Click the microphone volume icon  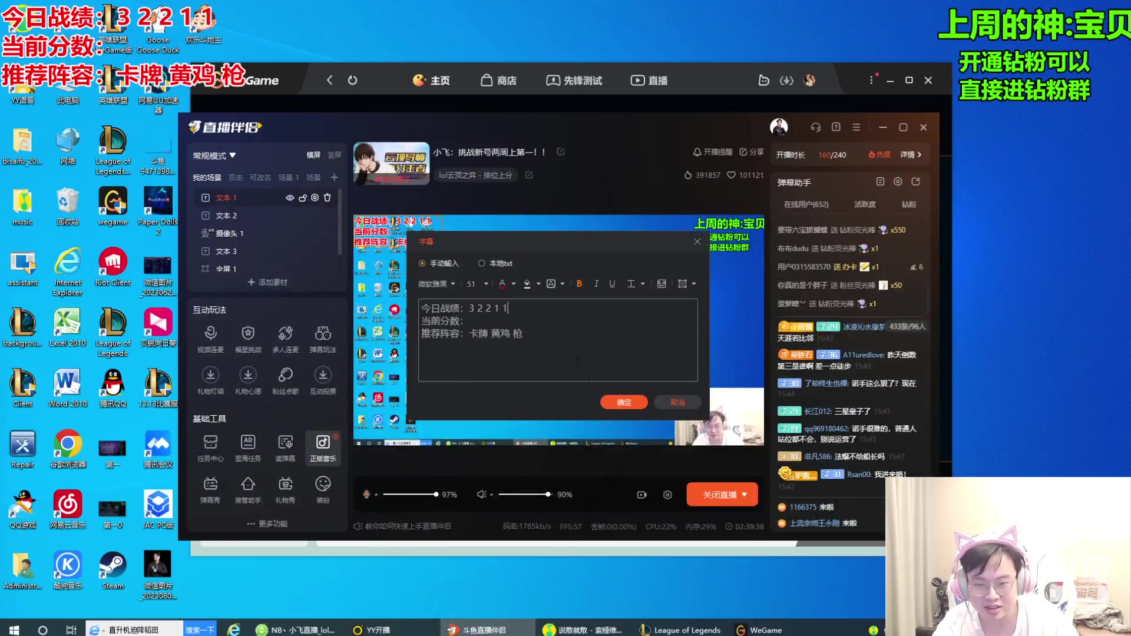(x=366, y=495)
